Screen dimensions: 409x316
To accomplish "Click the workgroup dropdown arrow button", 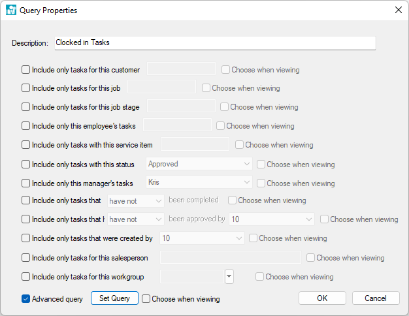I will click(x=229, y=277).
